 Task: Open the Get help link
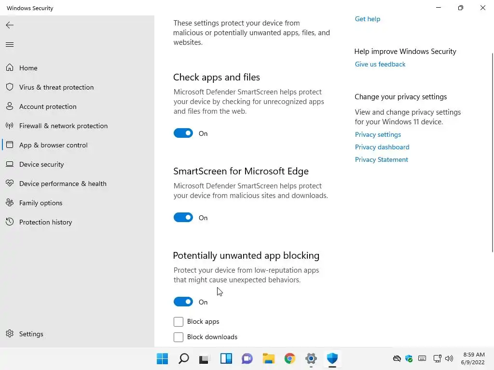(367, 19)
